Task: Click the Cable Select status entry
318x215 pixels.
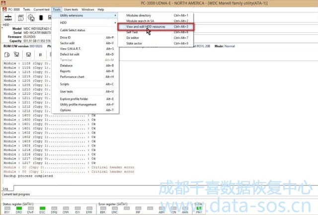Action: [73, 30]
